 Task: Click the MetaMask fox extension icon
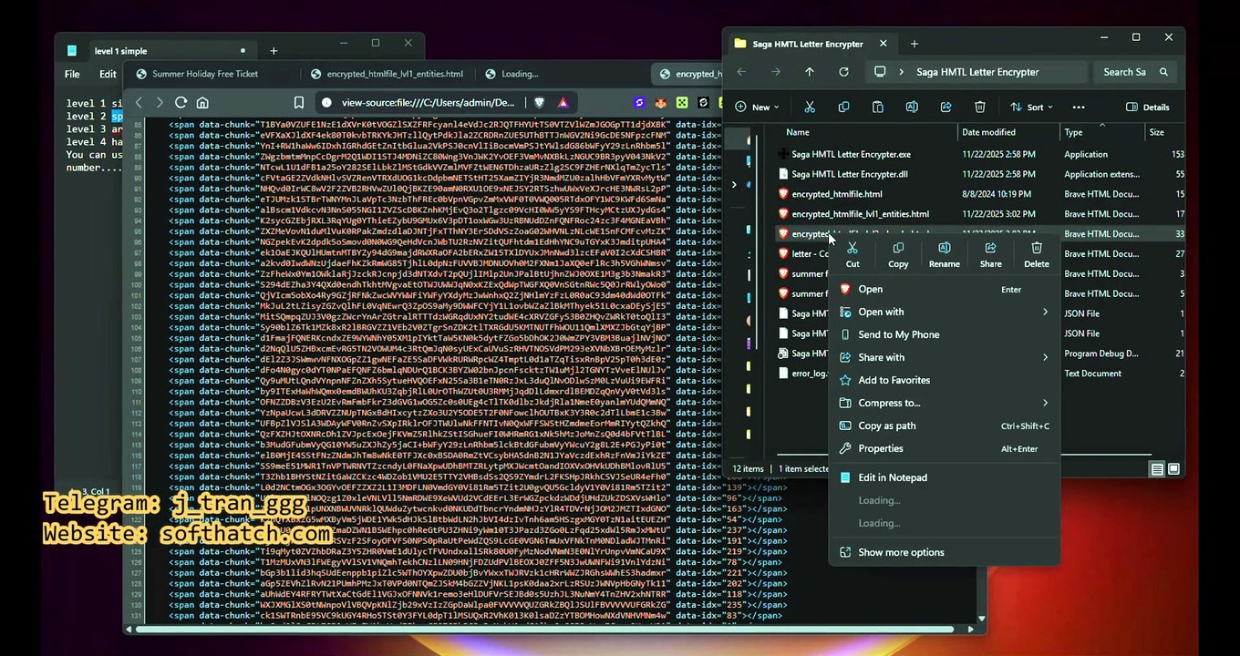coord(660,103)
